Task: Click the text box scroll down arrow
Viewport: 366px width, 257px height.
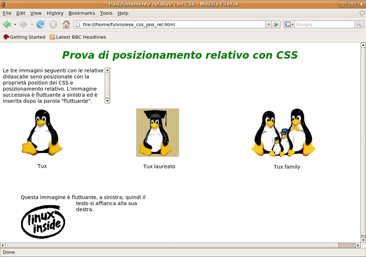Action: pos(107,101)
